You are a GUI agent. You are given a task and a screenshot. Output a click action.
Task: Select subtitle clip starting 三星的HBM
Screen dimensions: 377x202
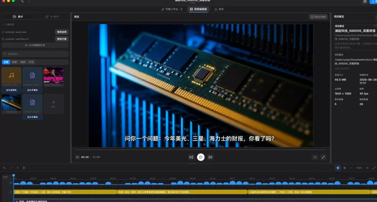(x=309, y=192)
